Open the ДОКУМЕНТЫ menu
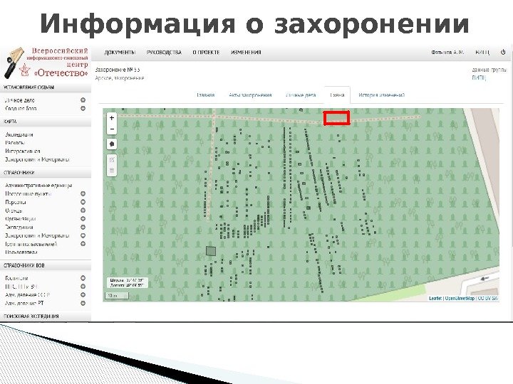This screenshot has width=513, height=384. click(x=120, y=52)
